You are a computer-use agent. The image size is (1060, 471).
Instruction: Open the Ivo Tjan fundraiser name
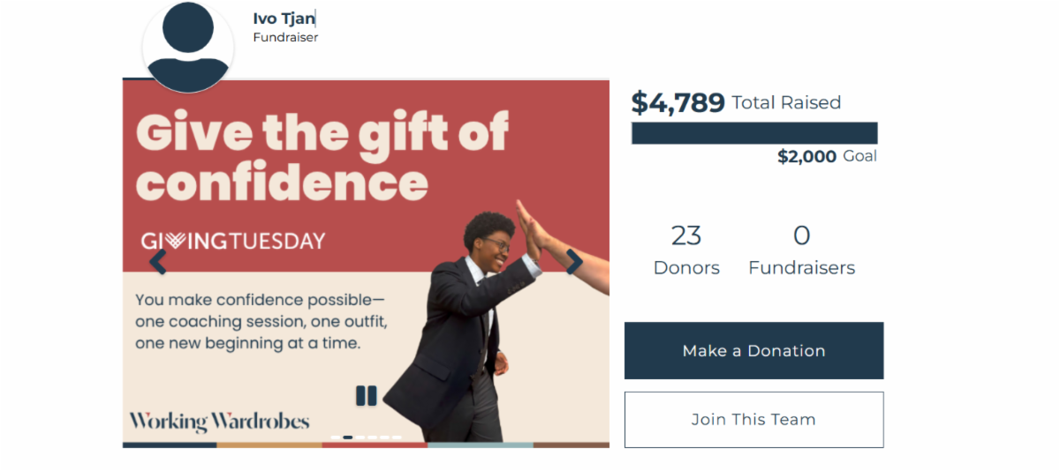[284, 19]
